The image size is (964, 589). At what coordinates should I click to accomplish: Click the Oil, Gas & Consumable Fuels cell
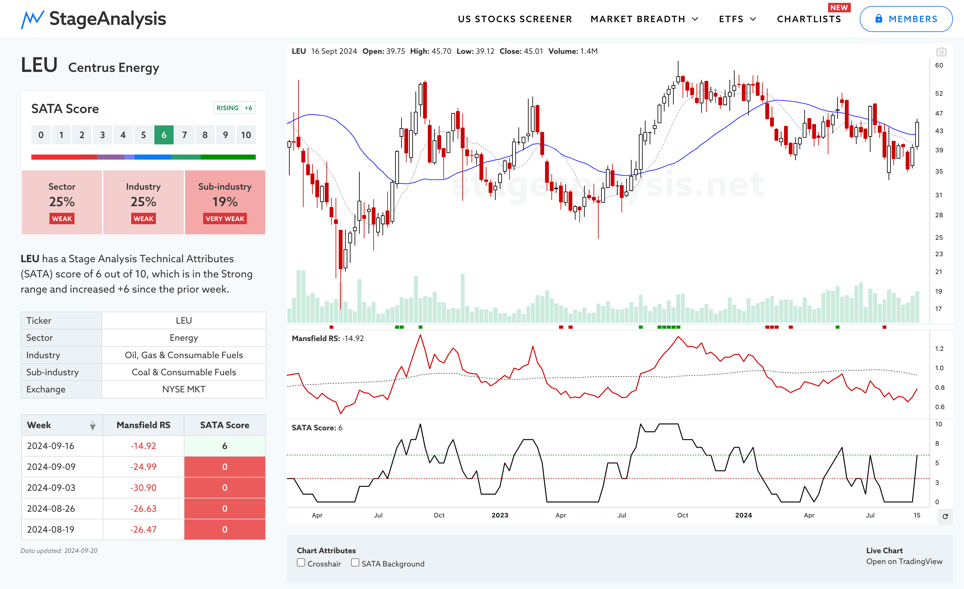pos(184,355)
